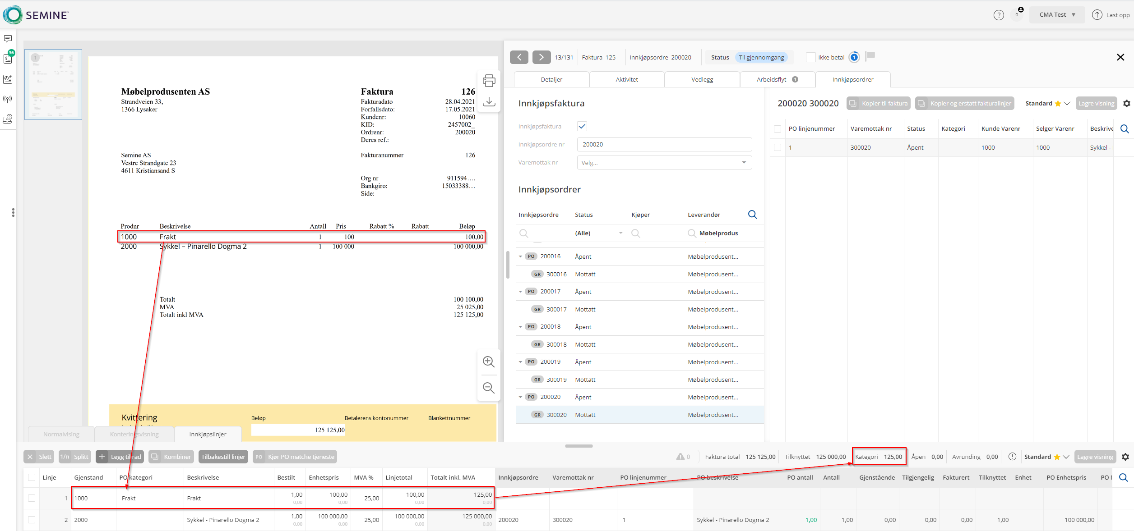Viewport: 1134px width, 531px height.
Task: Download the invoice PDF
Action: [489, 101]
